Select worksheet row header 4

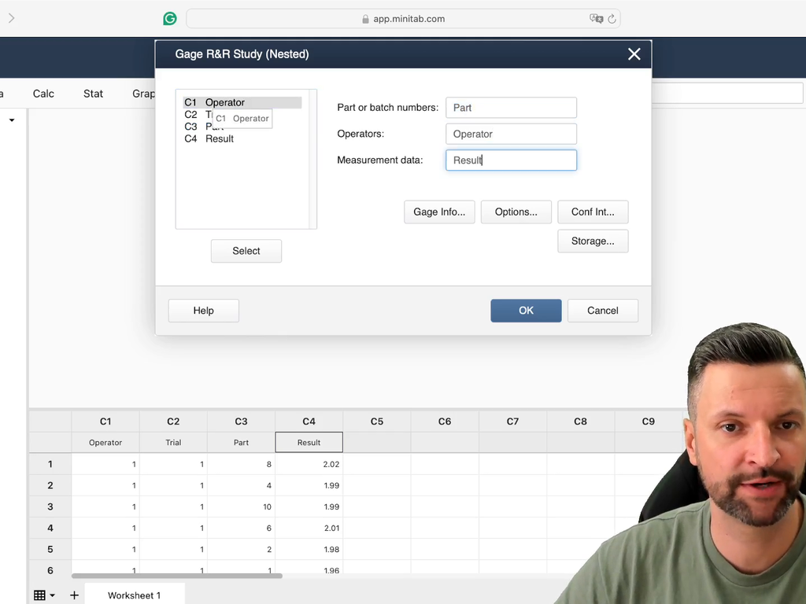[x=50, y=528]
